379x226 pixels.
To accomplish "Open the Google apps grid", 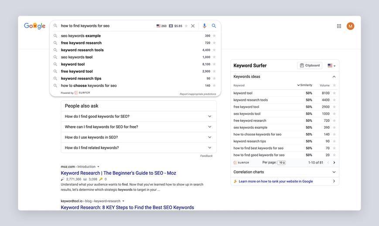I will 339,26.
